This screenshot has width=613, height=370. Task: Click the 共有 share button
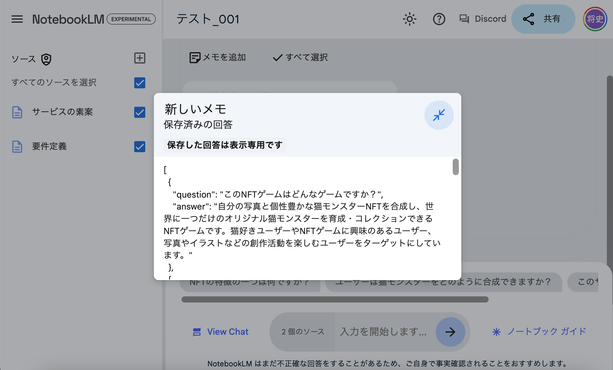(543, 19)
